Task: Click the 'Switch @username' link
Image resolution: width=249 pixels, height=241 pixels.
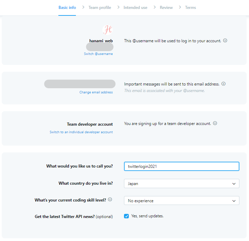Action: coord(98,54)
